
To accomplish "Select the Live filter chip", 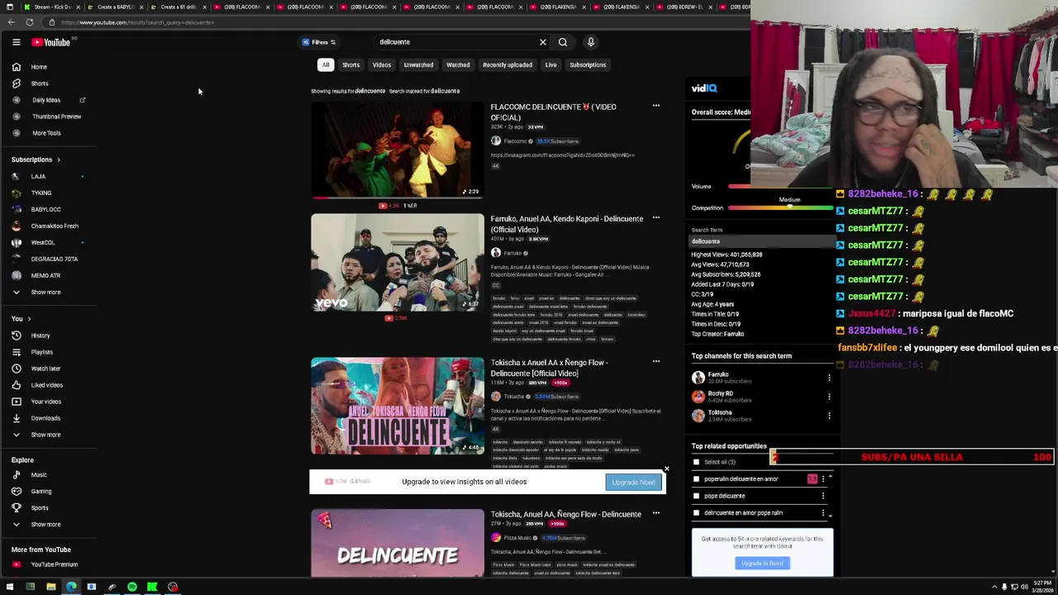I will pos(550,64).
